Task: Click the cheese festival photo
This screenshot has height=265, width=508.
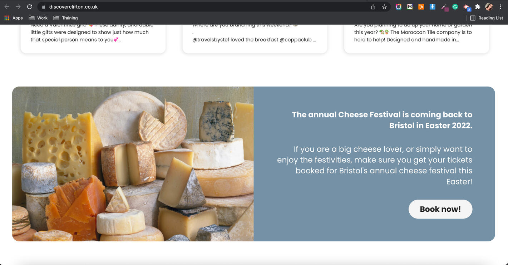Action: click(133, 164)
